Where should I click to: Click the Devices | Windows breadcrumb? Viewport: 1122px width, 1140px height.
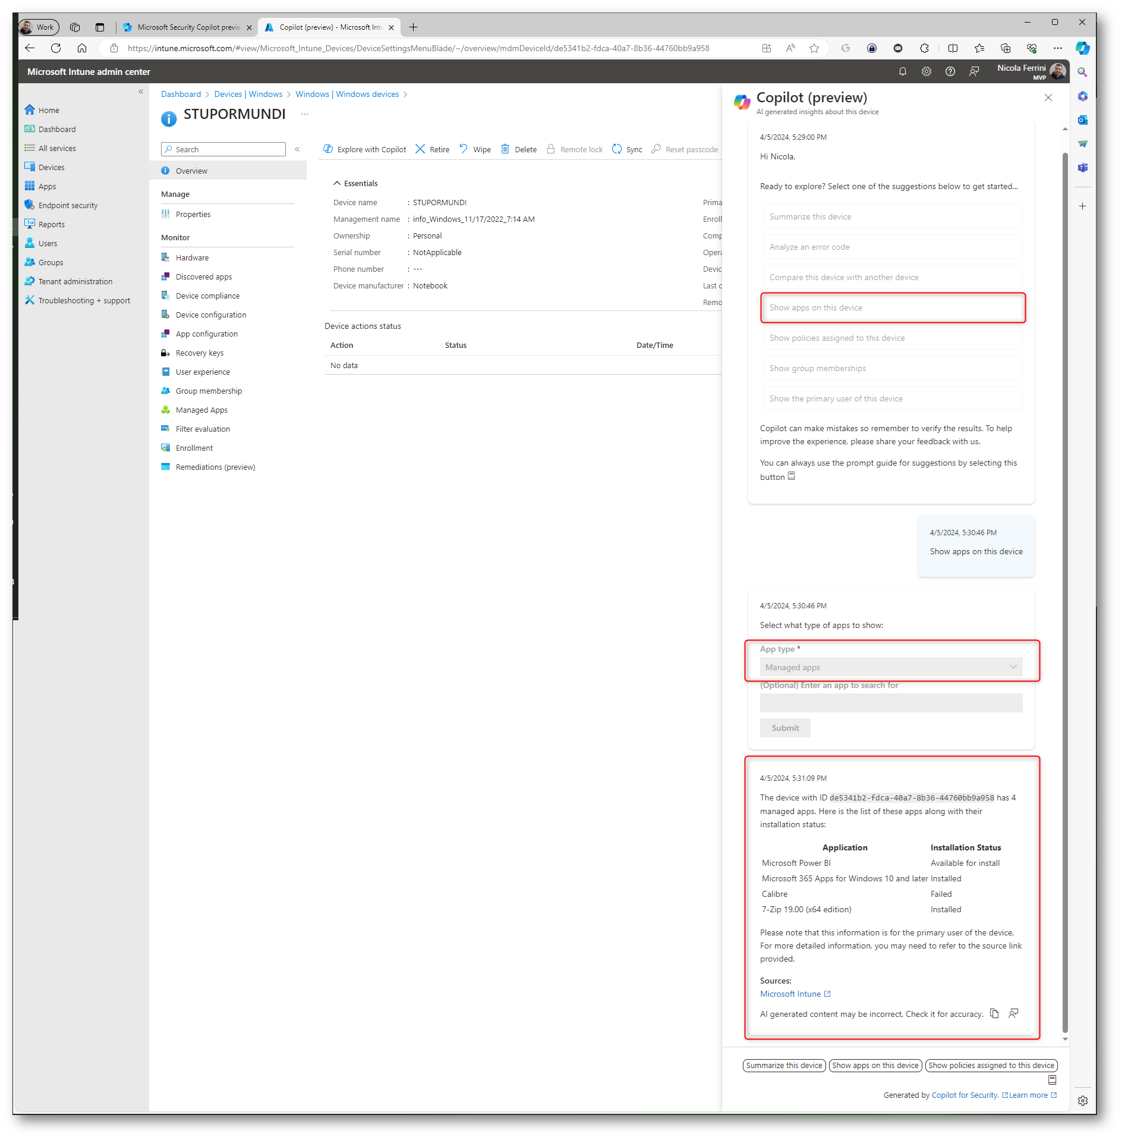coord(248,94)
